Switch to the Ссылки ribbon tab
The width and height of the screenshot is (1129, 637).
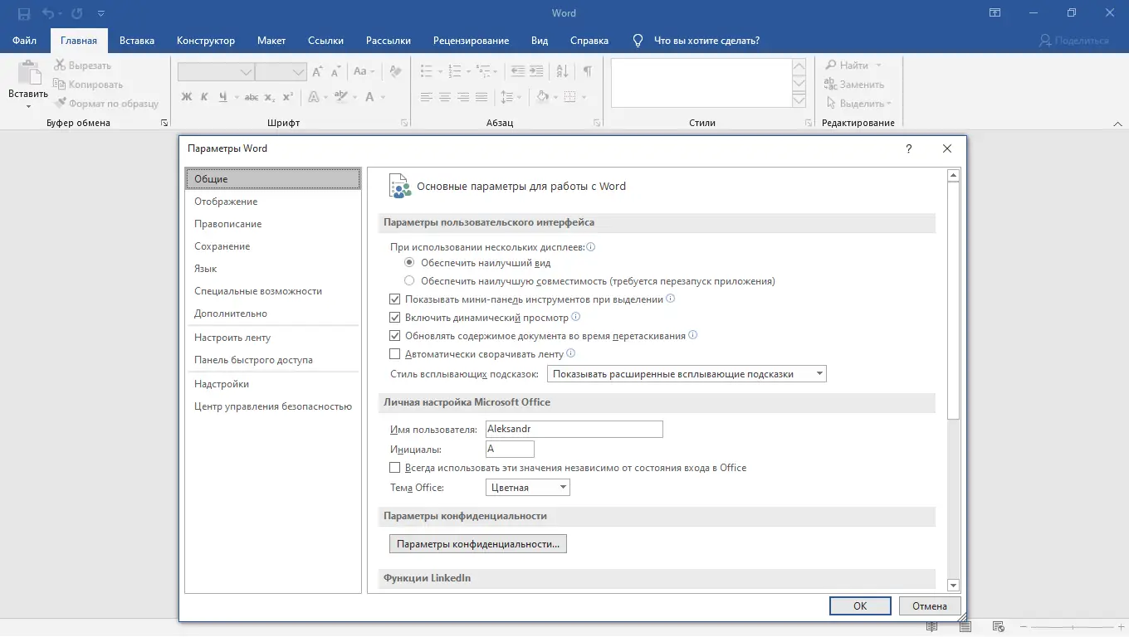pos(326,40)
